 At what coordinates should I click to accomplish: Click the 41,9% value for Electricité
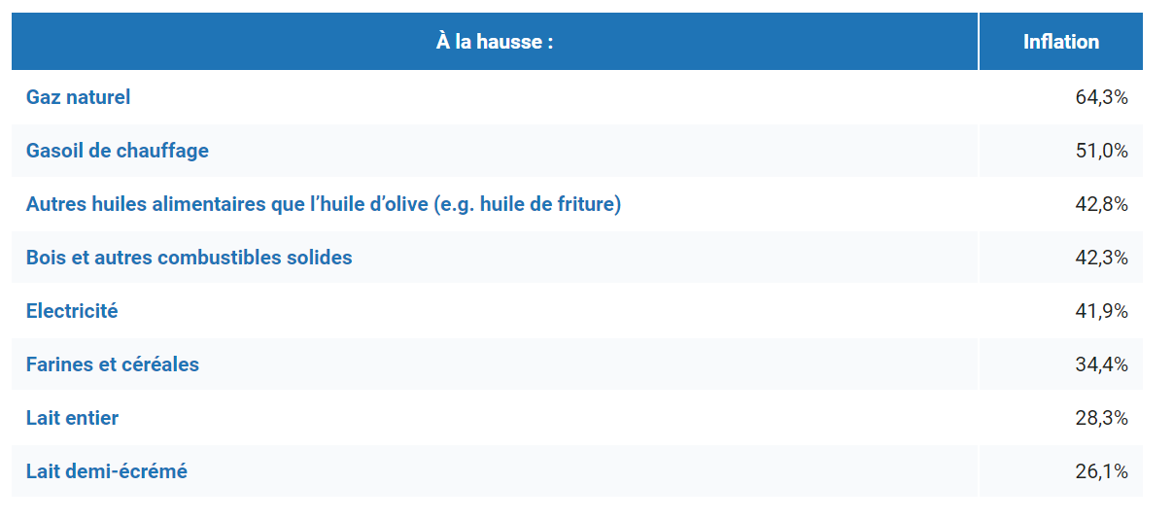[x=1101, y=311]
